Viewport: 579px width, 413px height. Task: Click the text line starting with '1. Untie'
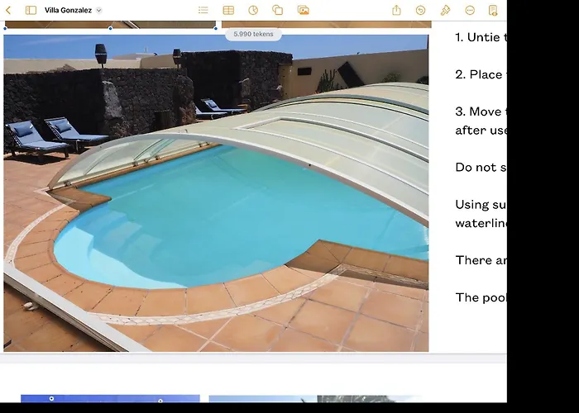click(481, 37)
